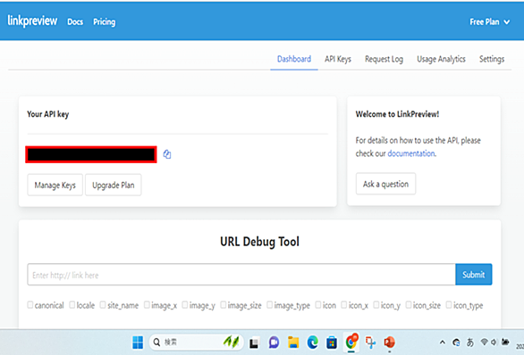
Task: Check the icon_type option
Action: click(x=449, y=305)
